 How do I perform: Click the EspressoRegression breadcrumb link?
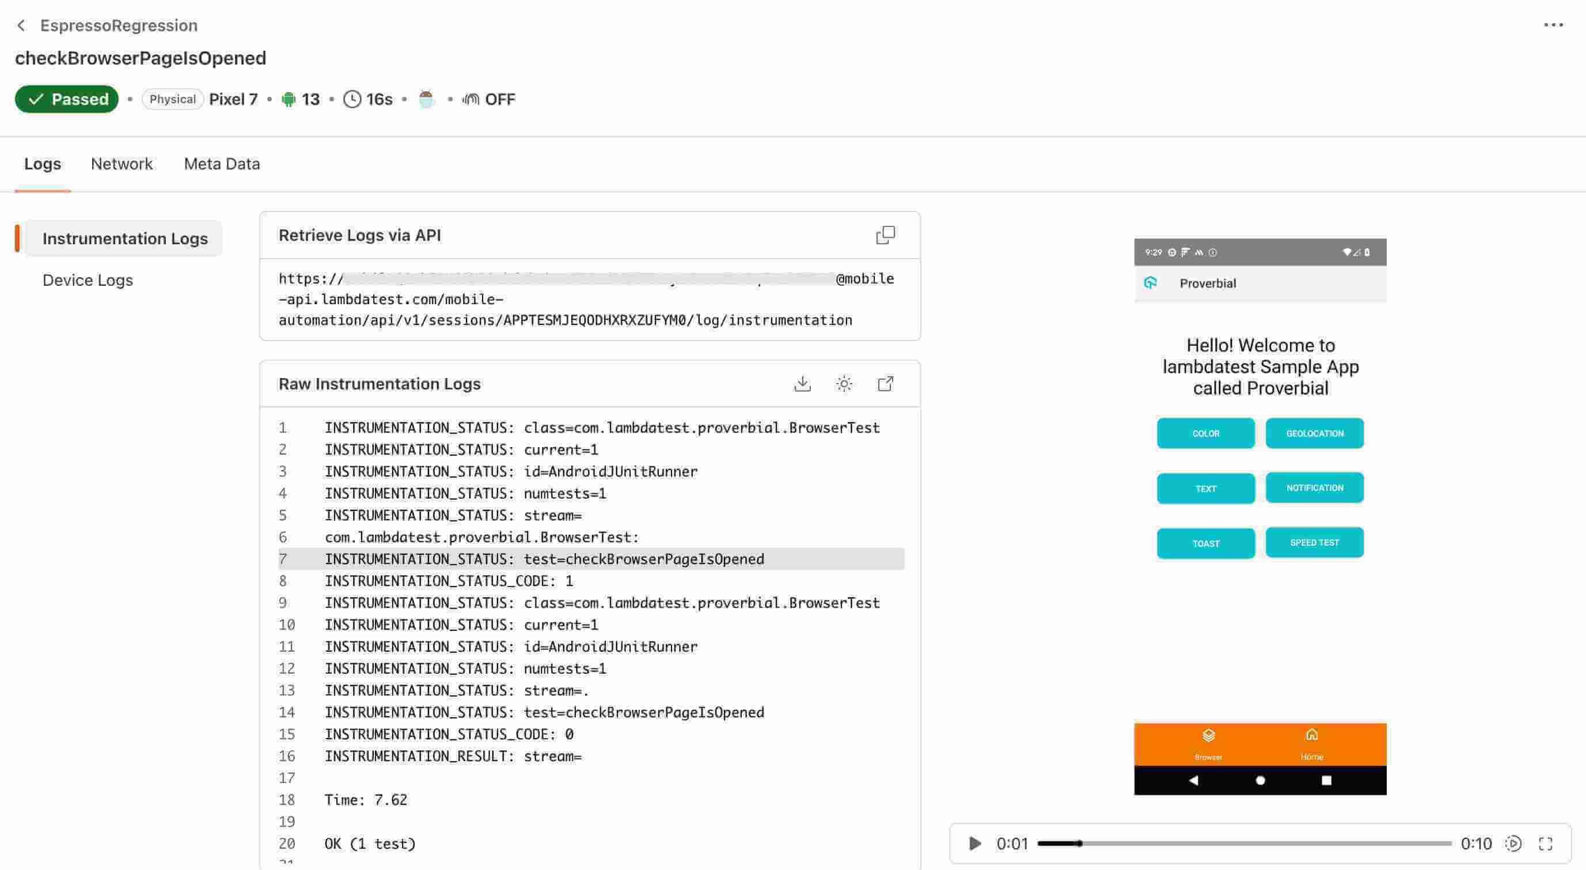(x=119, y=25)
